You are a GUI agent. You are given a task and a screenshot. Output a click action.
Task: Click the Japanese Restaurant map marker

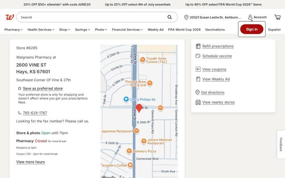point(136,131)
